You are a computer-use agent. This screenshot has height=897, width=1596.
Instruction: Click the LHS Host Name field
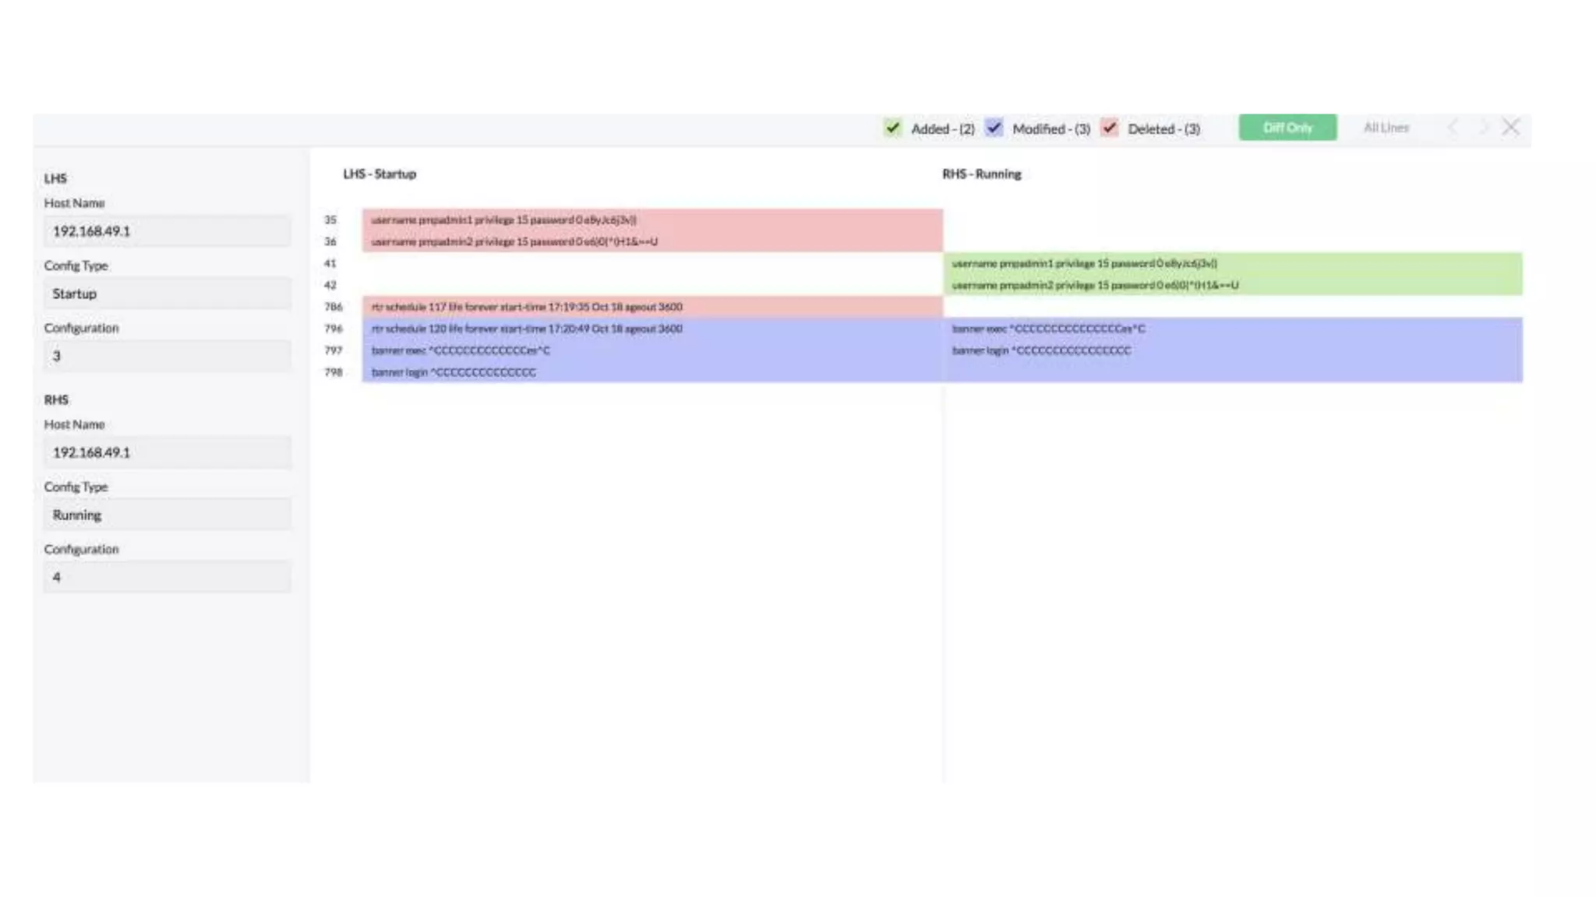[167, 231]
